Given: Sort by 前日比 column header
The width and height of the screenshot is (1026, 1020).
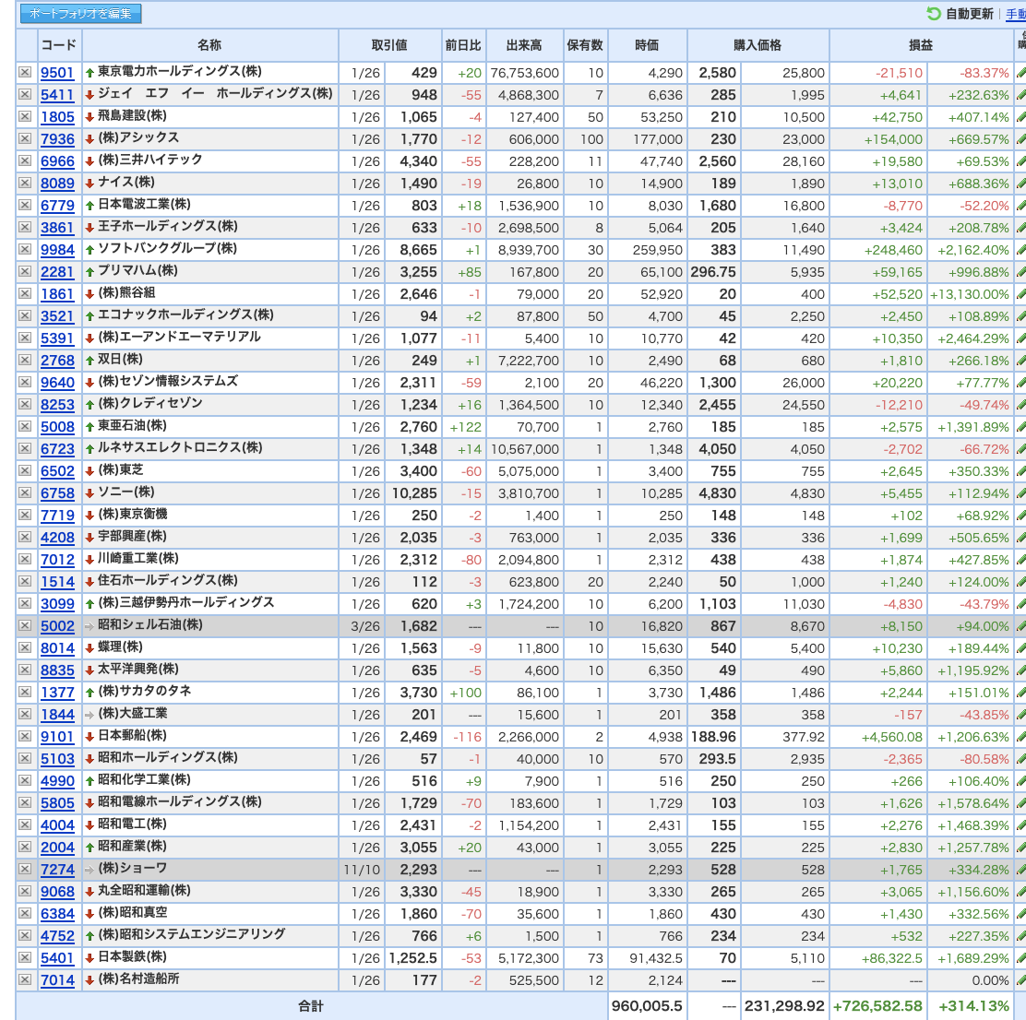Looking at the screenshot, I should [463, 45].
